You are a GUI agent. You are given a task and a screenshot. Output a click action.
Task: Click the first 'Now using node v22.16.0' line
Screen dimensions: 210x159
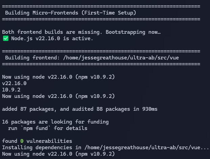click(x=58, y=77)
